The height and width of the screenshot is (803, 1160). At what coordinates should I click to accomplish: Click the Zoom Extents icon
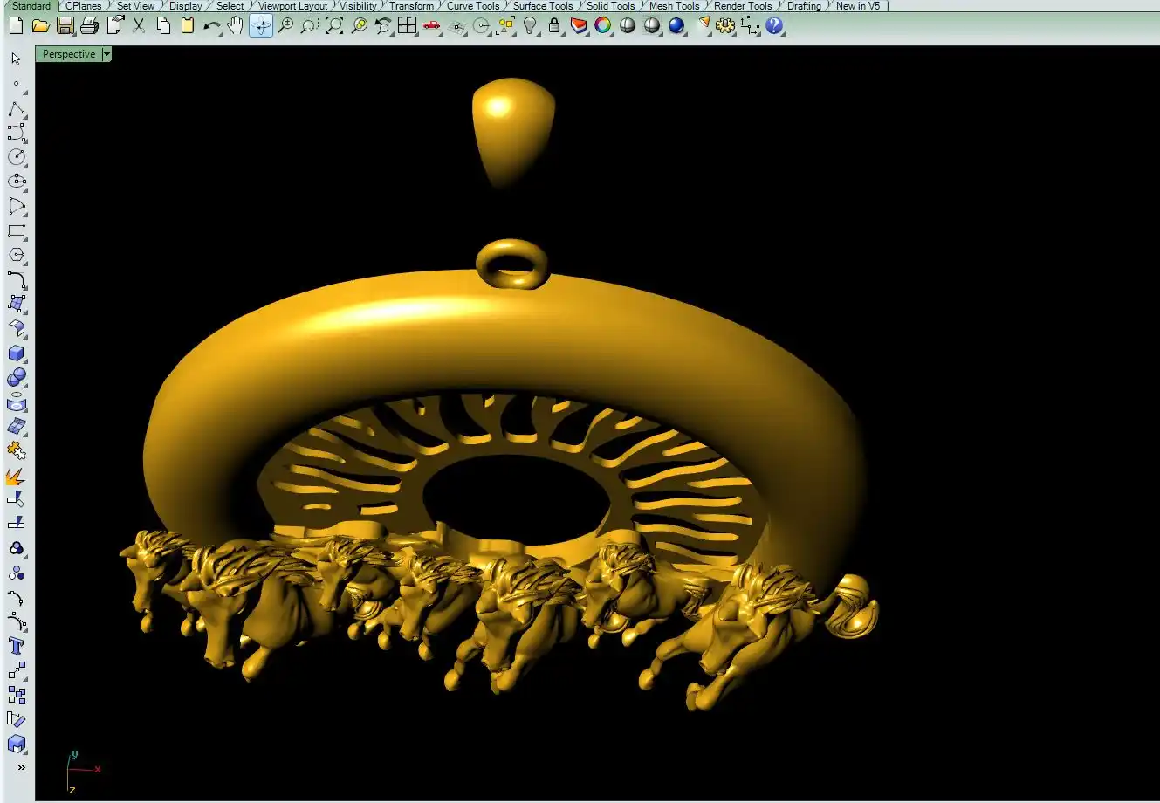click(334, 26)
